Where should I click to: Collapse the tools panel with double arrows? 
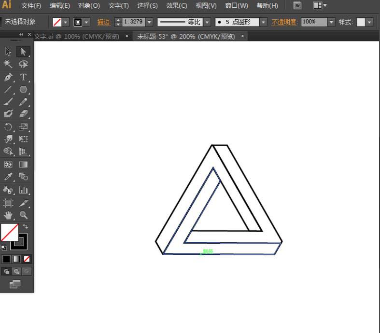pyautogui.click(x=21, y=35)
